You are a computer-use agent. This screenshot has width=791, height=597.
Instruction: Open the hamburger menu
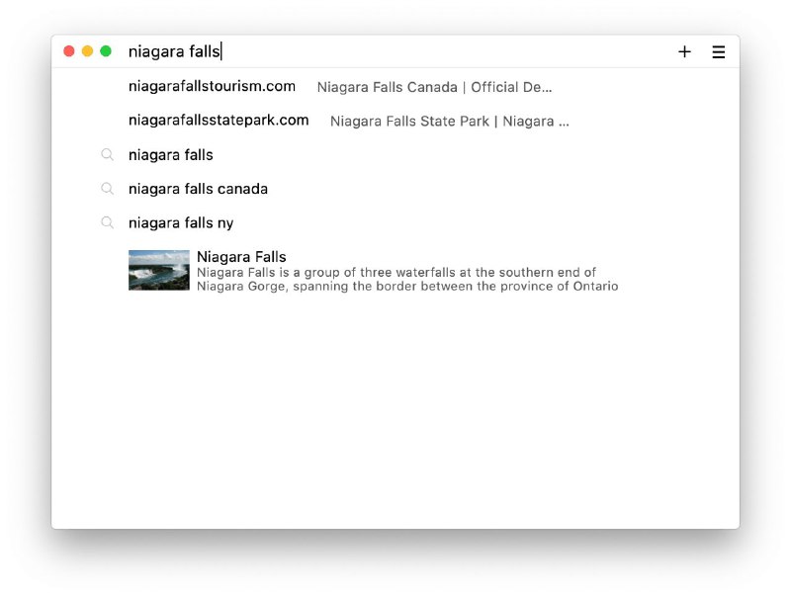(719, 51)
